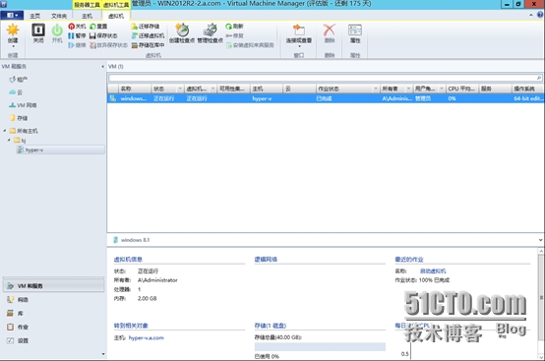Open the blue application menu button
545x361 pixels.
[x=12, y=16]
